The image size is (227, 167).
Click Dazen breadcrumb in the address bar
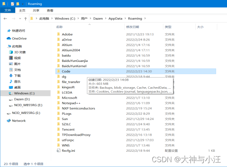coord(98,18)
